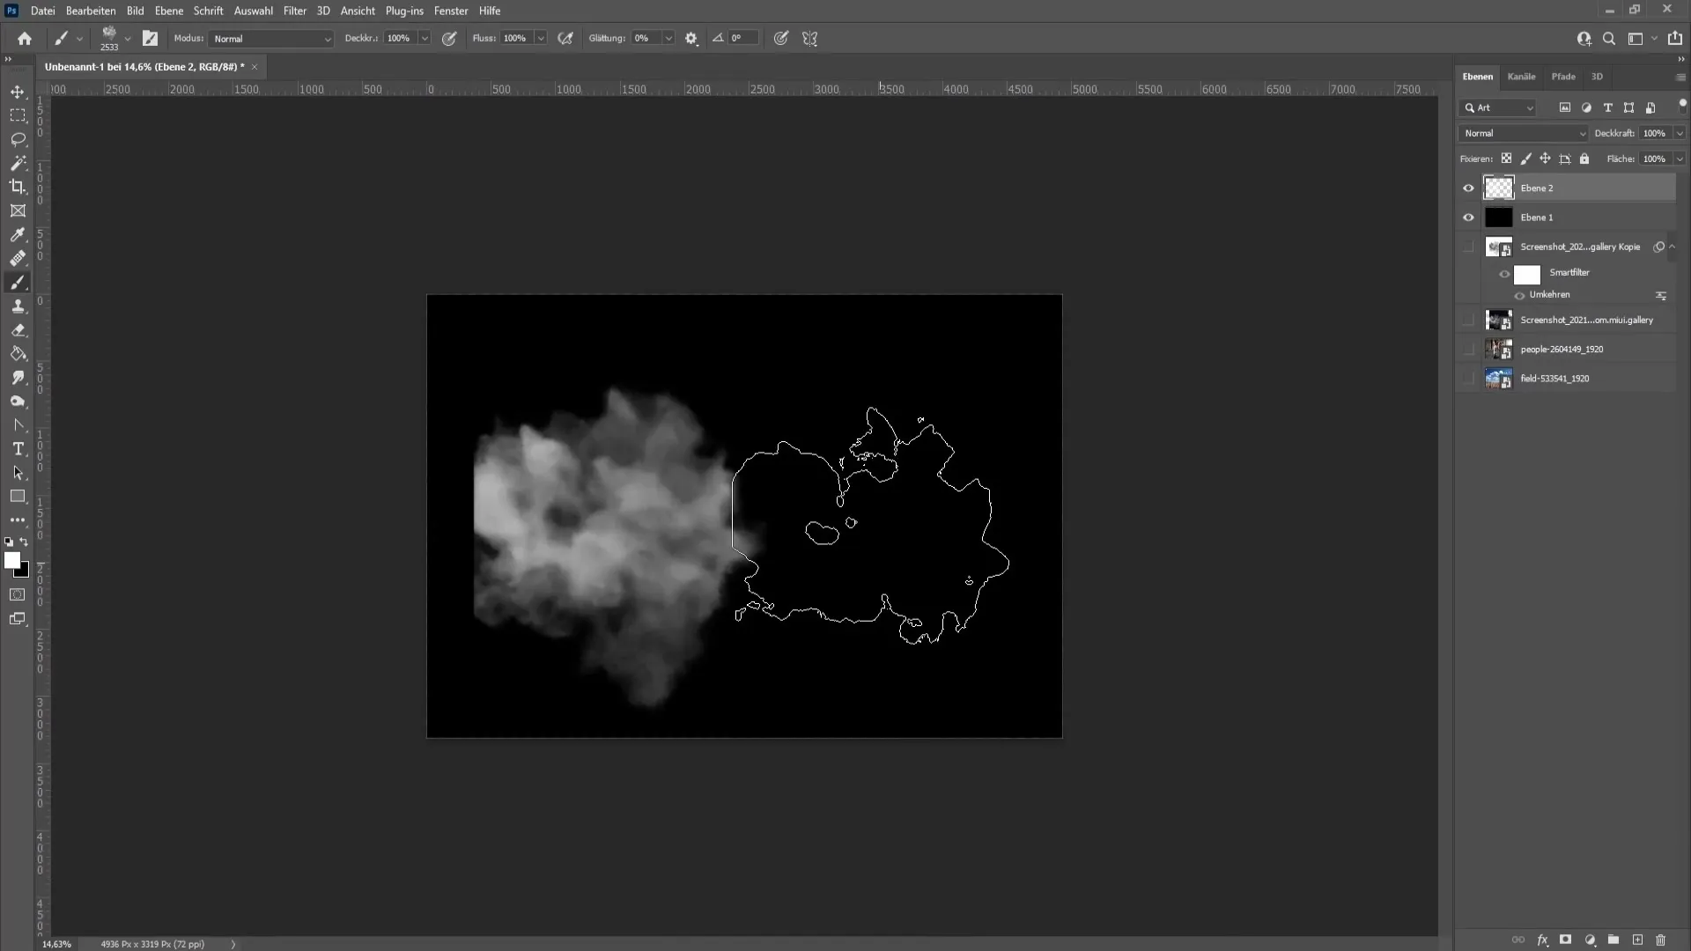Open the Filter menu
The height and width of the screenshot is (951, 1691).
point(294,11)
